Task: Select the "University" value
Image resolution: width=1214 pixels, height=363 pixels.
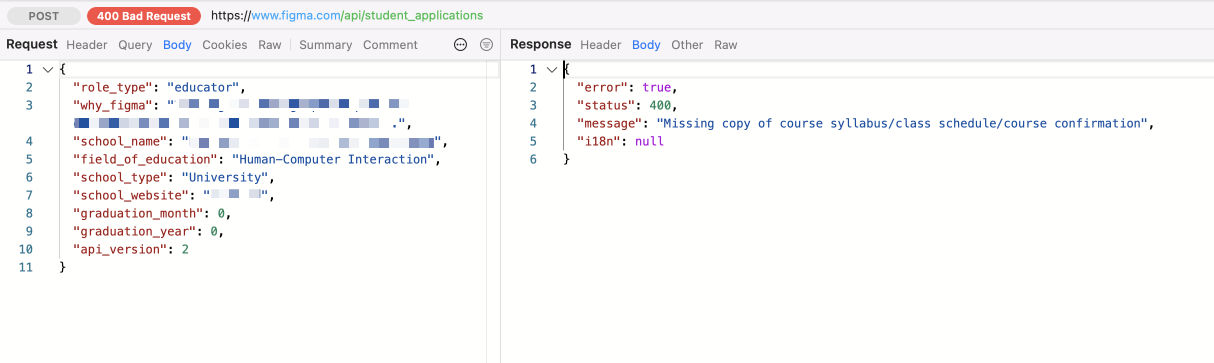Action: [225, 177]
